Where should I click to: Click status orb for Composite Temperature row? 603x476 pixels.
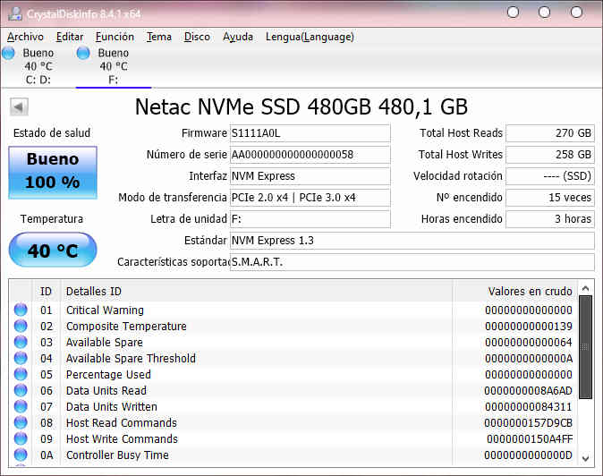pos(21,326)
